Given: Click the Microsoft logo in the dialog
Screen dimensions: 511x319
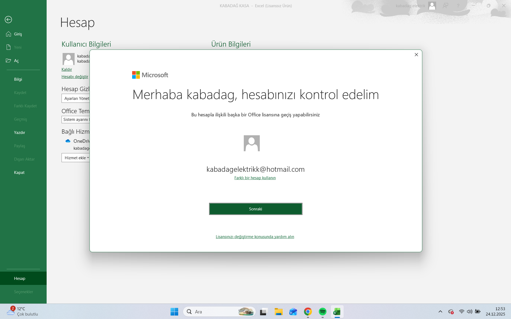Looking at the screenshot, I should coord(150,75).
